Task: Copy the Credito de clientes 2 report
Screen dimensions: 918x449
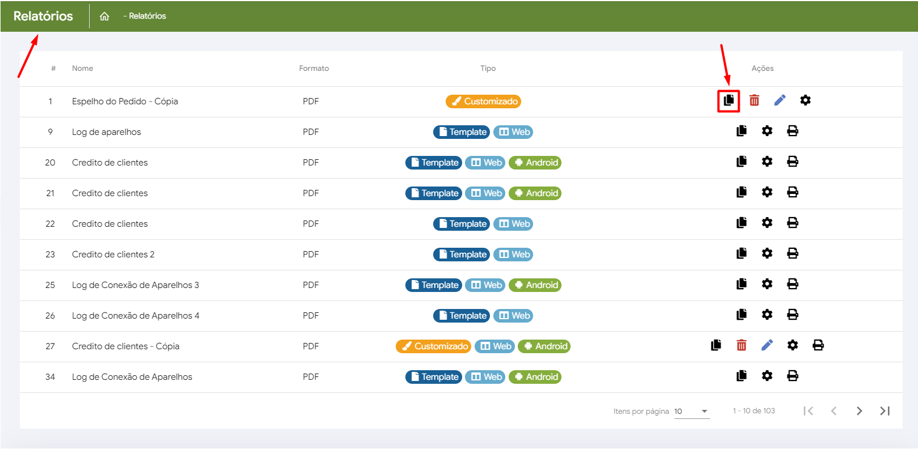Action: click(741, 254)
